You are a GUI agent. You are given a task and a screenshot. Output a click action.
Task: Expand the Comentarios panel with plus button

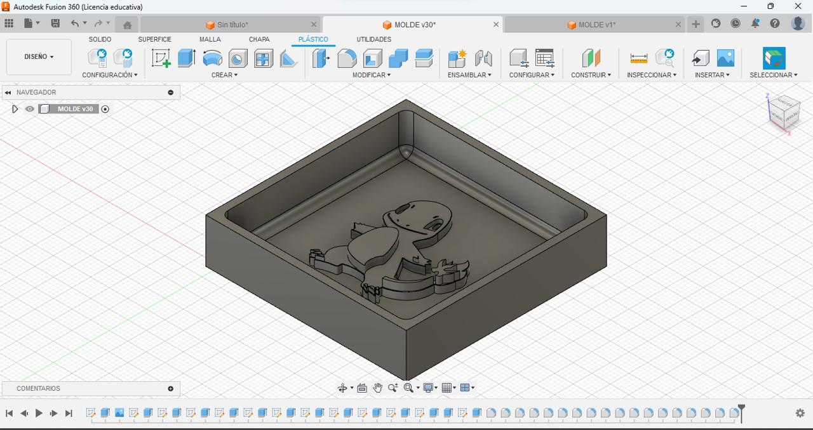click(x=170, y=389)
